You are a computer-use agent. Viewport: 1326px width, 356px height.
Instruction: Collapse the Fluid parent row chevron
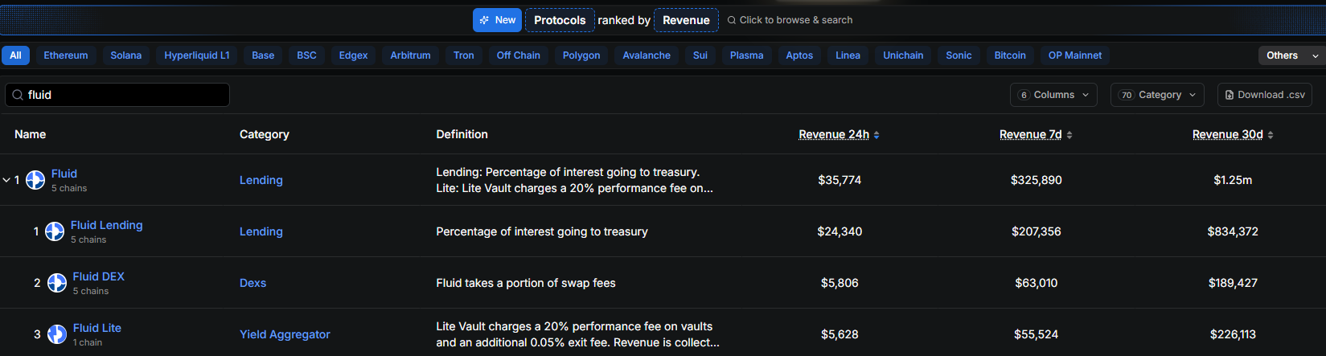(x=6, y=180)
